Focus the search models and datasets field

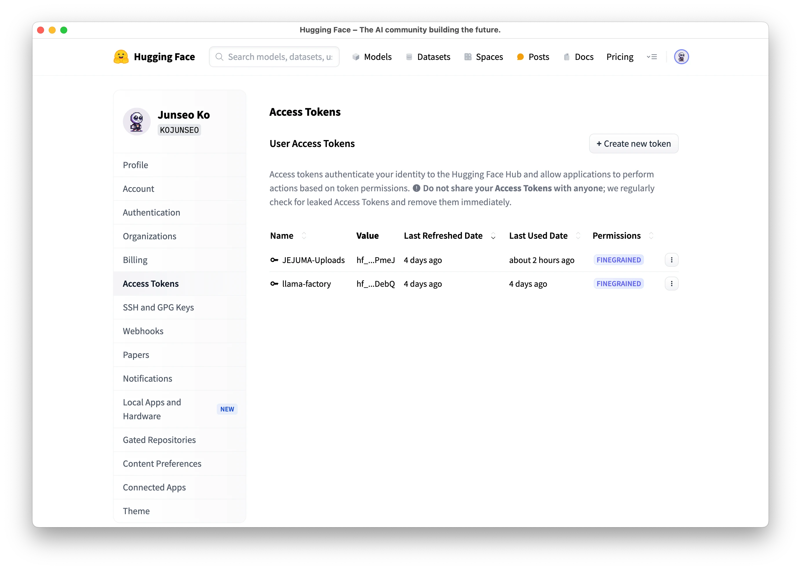pos(274,57)
